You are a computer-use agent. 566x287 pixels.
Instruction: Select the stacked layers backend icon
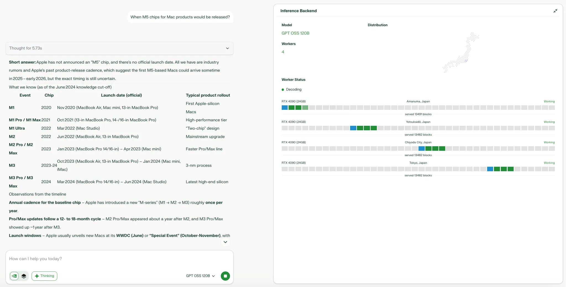click(24, 276)
